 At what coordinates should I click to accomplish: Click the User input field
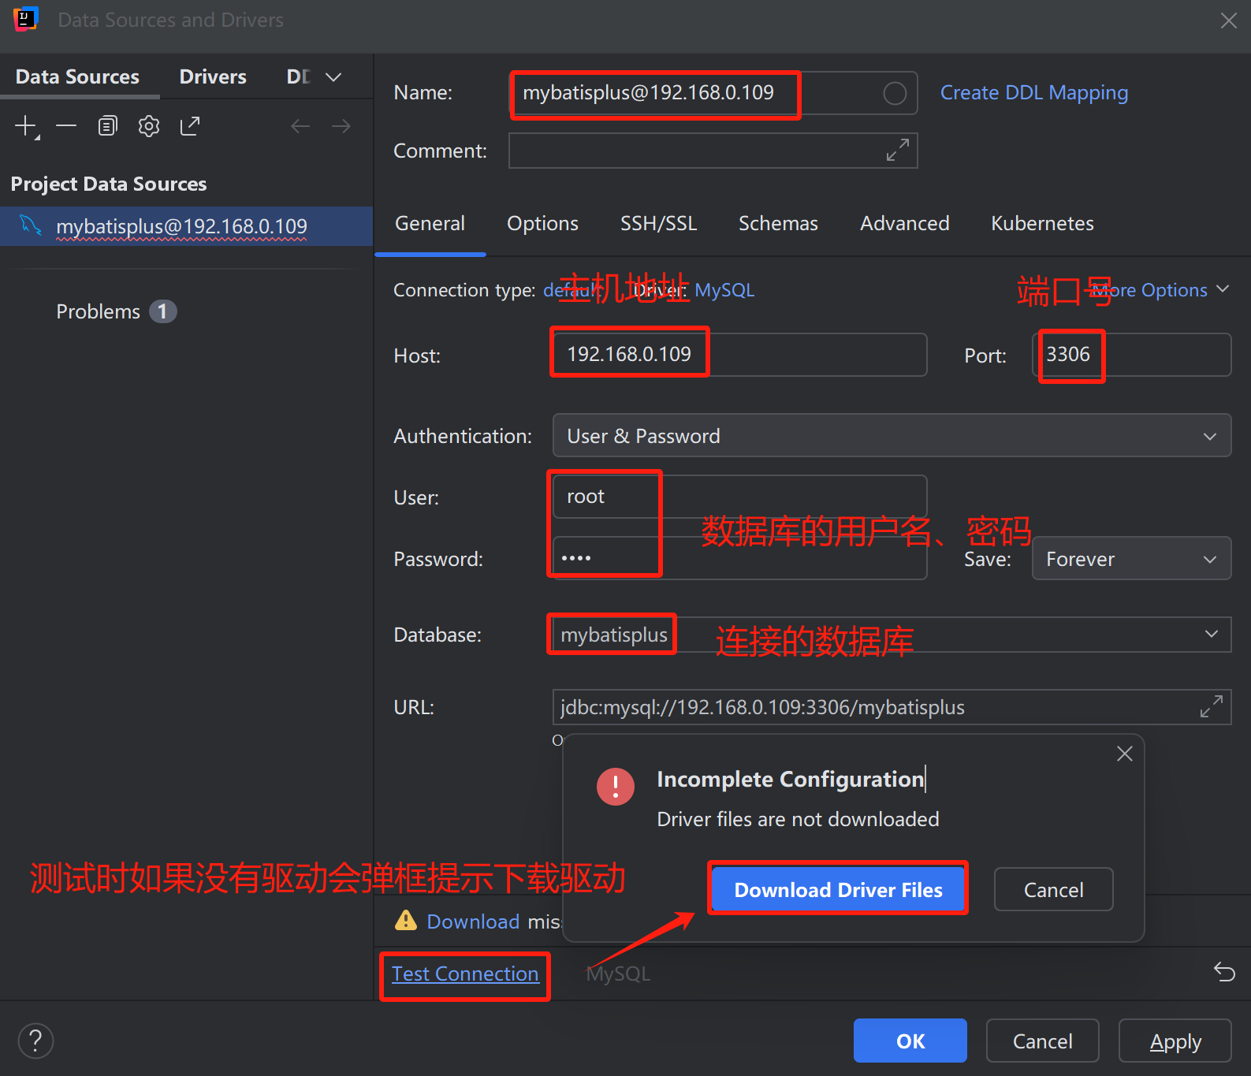point(739,497)
